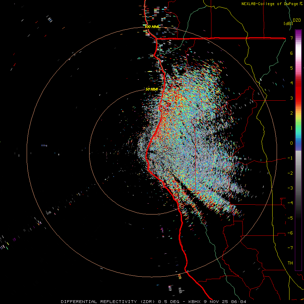Click the KBHX station identifier in caption
Screen dimensions: 304x304
(x=195, y=302)
